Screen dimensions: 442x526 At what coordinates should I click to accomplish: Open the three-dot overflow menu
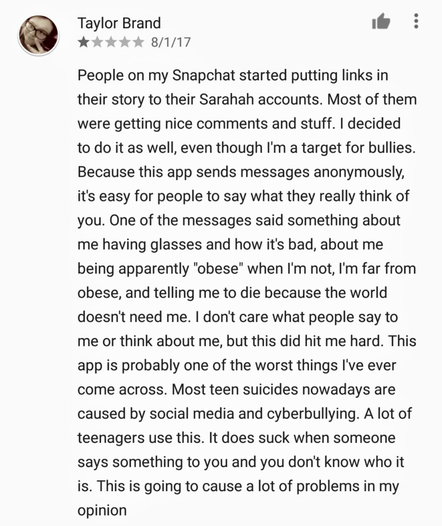[x=416, y=21]
